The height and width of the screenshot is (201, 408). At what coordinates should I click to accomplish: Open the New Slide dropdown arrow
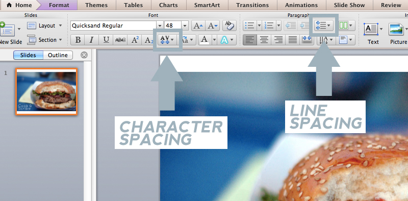pyautogui.click(x=19, y=30)
